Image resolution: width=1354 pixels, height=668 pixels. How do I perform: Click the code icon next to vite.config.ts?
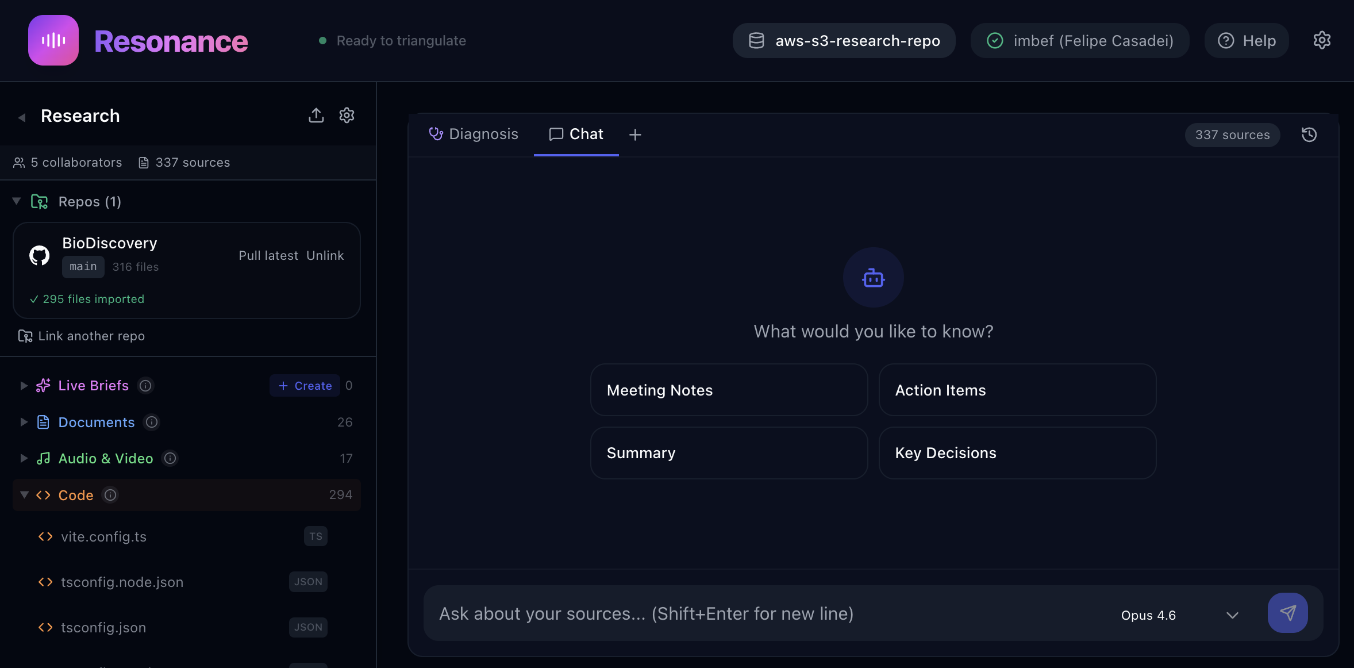[x=45, y=536]
